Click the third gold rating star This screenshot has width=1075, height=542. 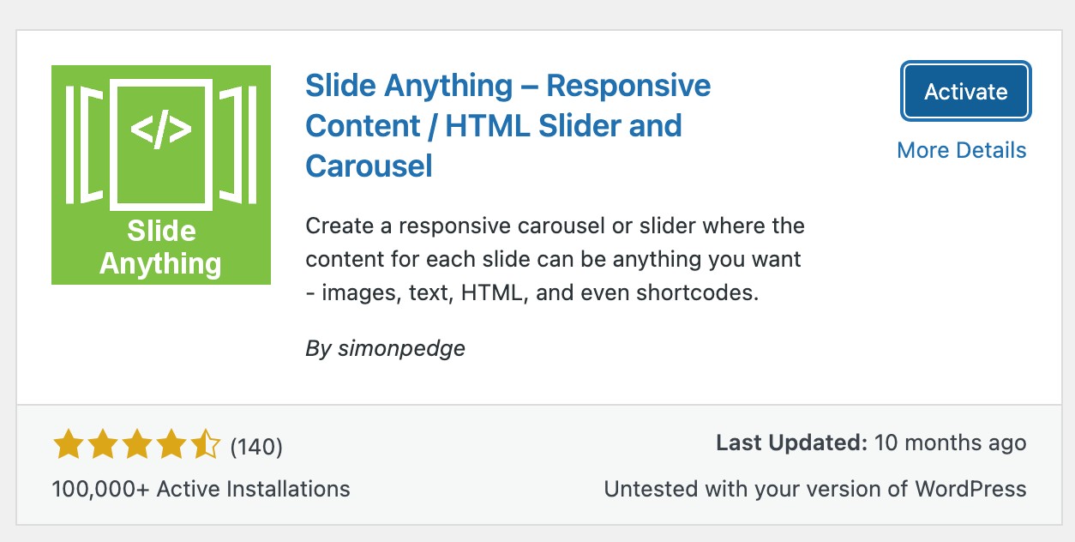(x=137, y=446)
